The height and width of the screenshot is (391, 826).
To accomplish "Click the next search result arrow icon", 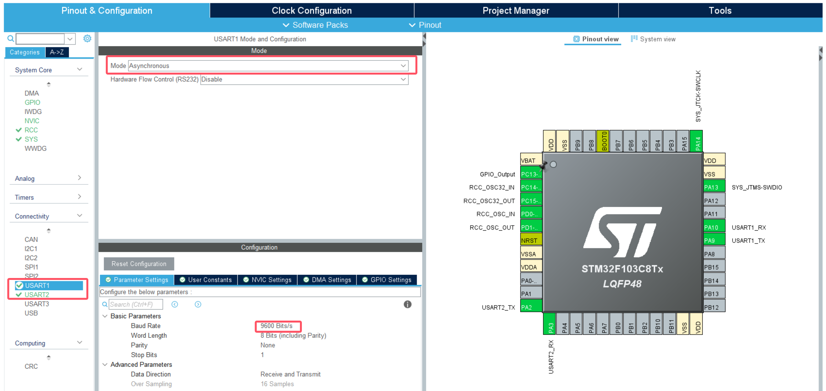I will [x=198, y=304].
